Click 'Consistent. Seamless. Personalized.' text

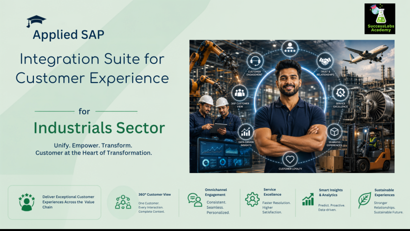pos(218,207)
